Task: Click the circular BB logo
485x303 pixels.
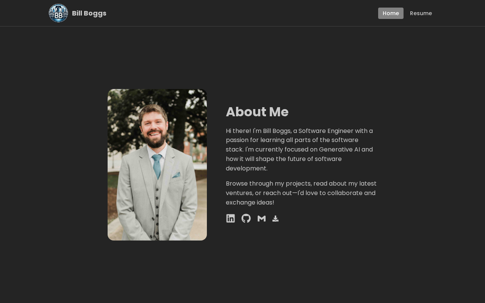Action: click(x=58, y=13)
